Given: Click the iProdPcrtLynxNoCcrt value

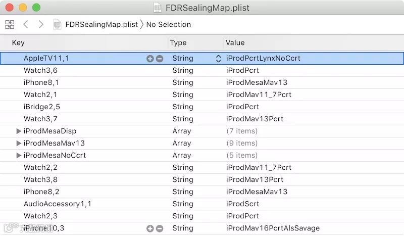Looking at the screenshot, I should click(263, 58).
